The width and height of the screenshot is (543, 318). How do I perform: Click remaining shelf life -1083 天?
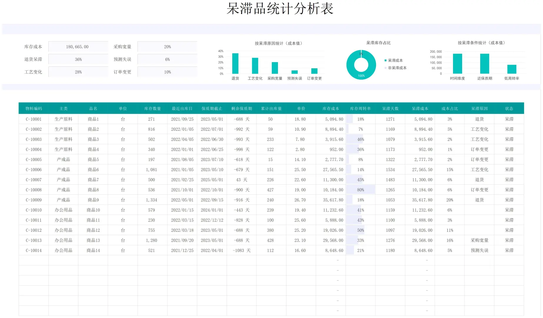point(241,251)
